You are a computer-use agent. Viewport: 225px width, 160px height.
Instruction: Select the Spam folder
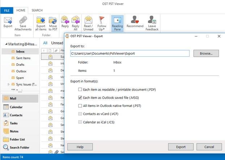coord(20,78)
